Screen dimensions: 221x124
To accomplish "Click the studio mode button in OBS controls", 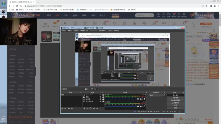I will (176, 103).
